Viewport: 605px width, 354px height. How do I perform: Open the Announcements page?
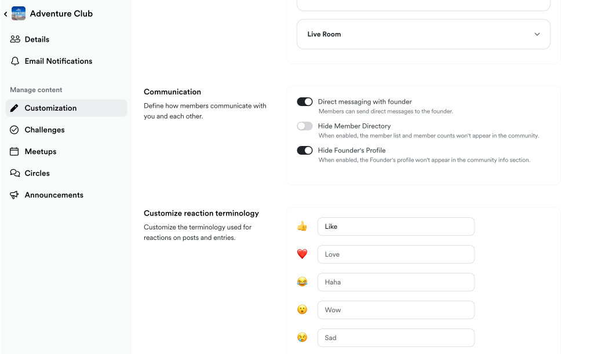tap(54, 195)
